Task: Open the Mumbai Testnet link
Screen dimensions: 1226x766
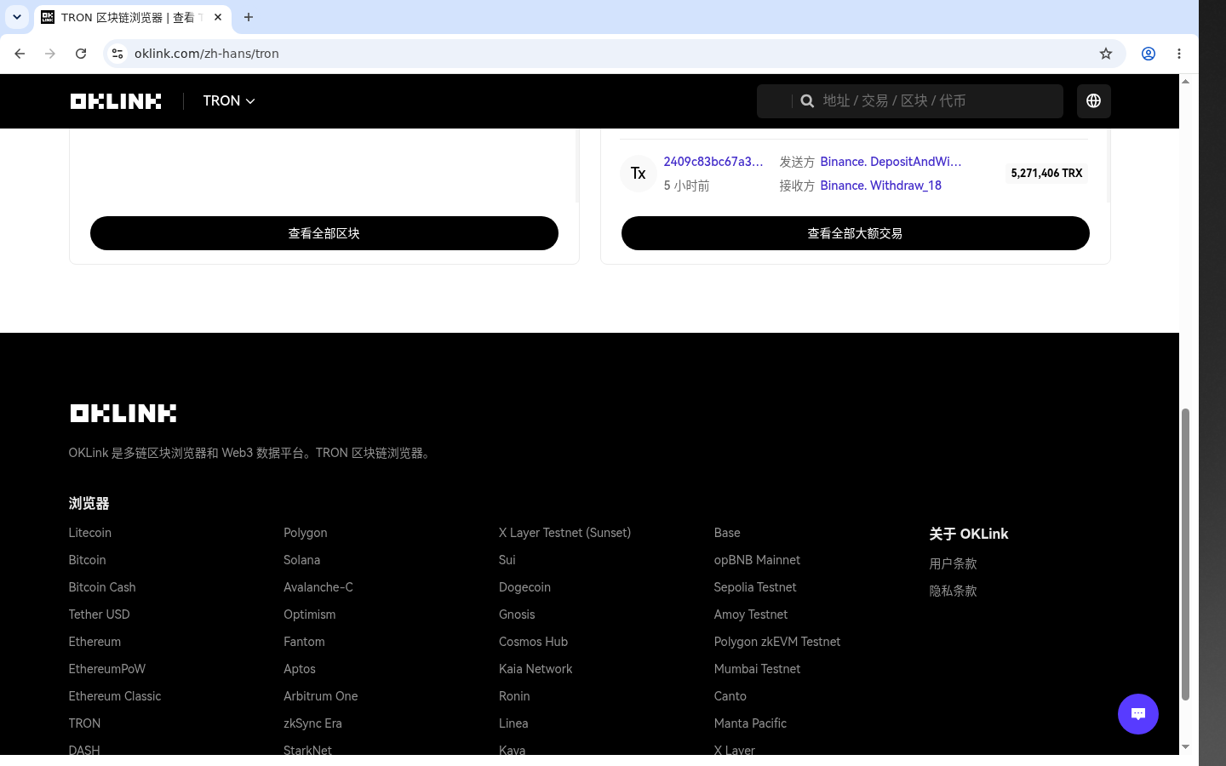Action: coord(758,669)
